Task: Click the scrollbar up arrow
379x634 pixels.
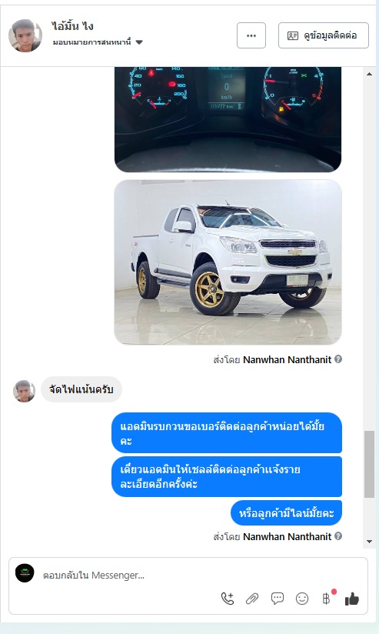Action: click(369, 74)
